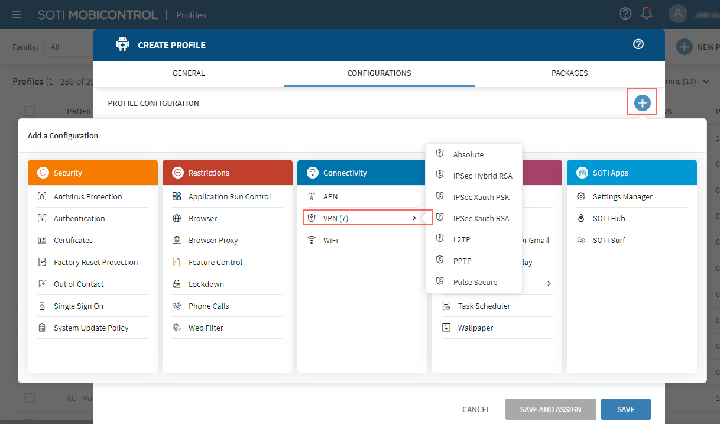Click the APN antenna icon
The height and width of the screenshot is (424, 720).
(312, 196)
